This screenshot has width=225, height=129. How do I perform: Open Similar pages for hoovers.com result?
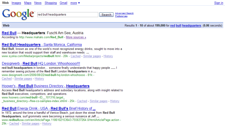point(98,101)
